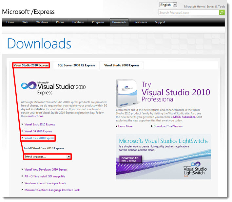The image size is (232, 202).
Task: Open All - Offline Install ISO image file link
Action: point(45,176)
